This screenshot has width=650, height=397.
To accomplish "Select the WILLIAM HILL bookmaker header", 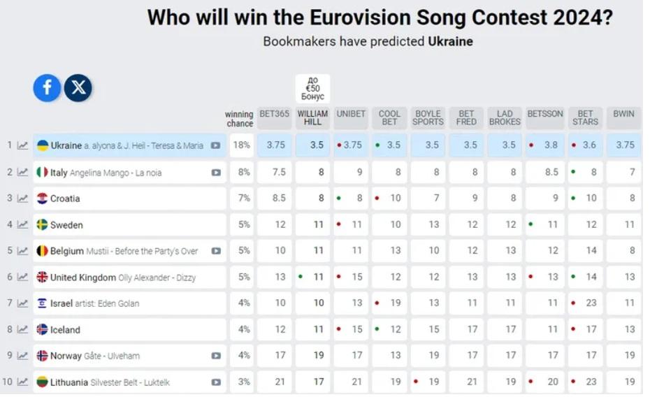I will 312,117.
